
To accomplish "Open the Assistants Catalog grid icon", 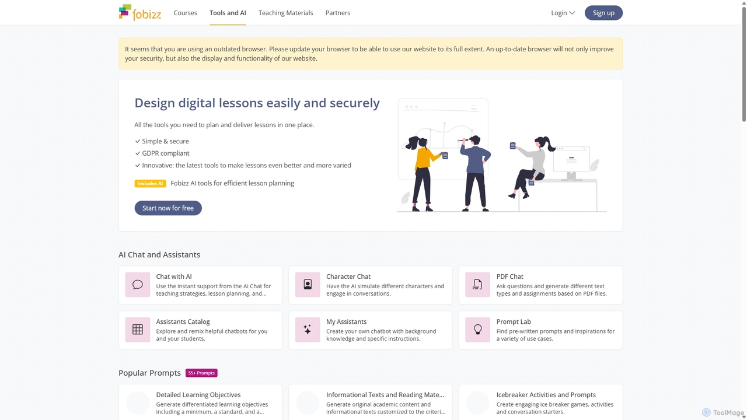I will pos(138,330).
